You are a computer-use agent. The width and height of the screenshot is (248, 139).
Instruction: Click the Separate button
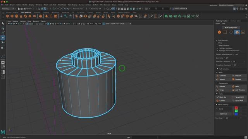pos(239,76)
